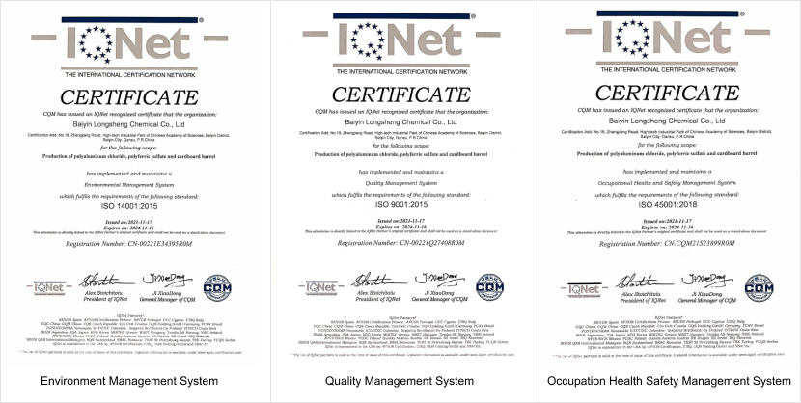Click the CERTIFICATE heading on the ISO 14001 certificate
The height and width of the screenshot is (403, 801).
point(129,97)
